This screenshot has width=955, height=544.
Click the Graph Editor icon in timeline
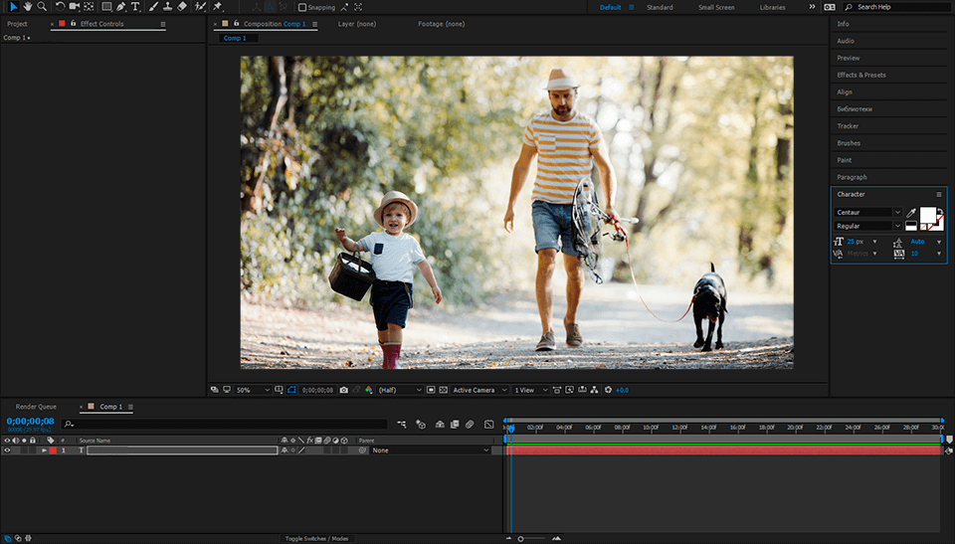click(489, 424)
